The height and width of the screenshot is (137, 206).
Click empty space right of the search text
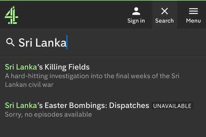(137, 42)
